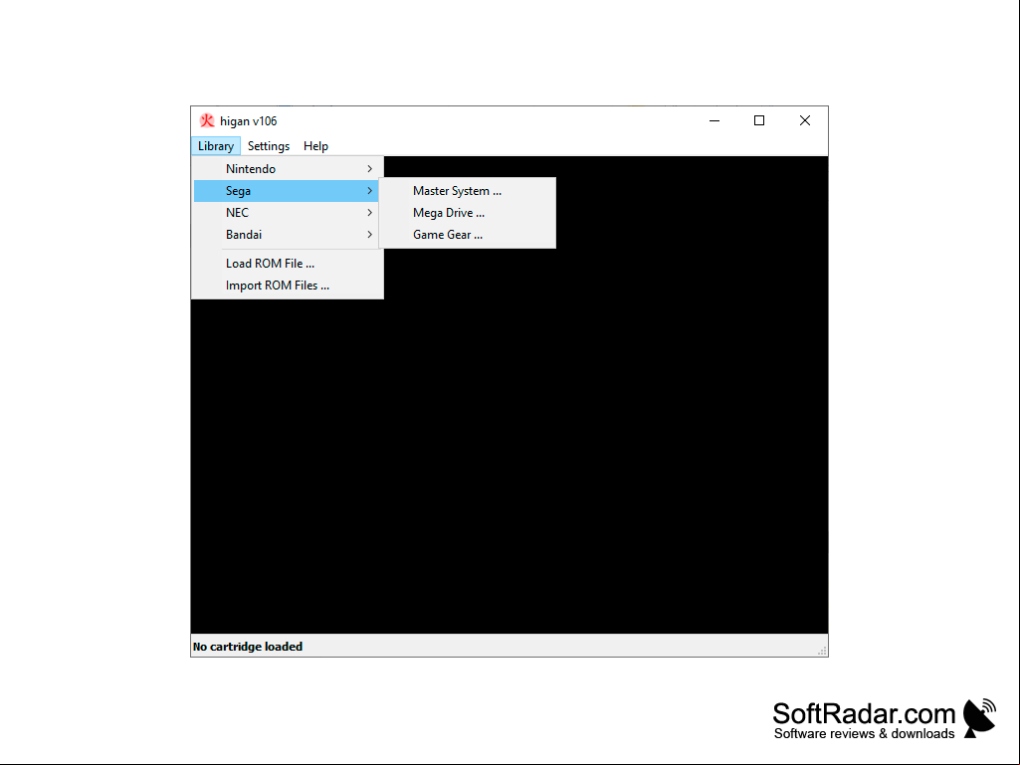Select Game Gear from Sega submenu

click(x=467, y=235)
